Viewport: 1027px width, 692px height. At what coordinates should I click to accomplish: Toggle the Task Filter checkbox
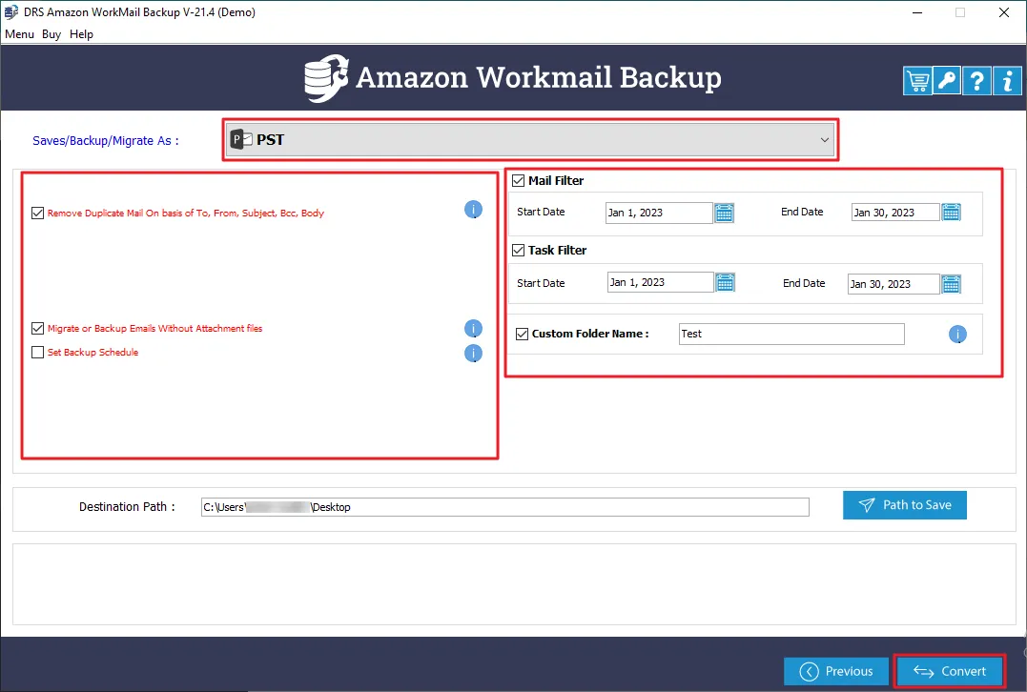pyautogui.click(x=518, y=250)
